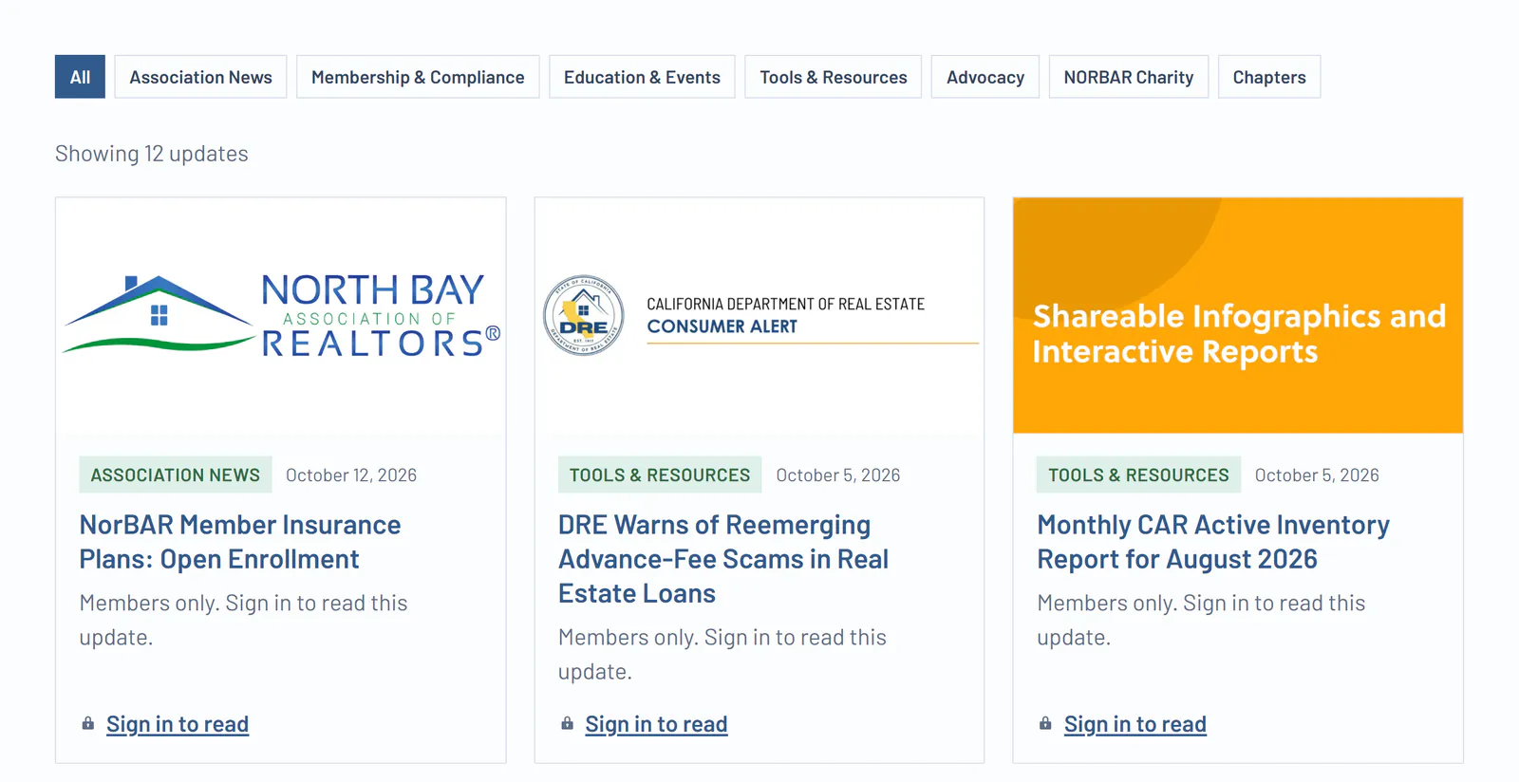
Task: Click the Showing 12 updates text
Action: [x=152, y=154]
